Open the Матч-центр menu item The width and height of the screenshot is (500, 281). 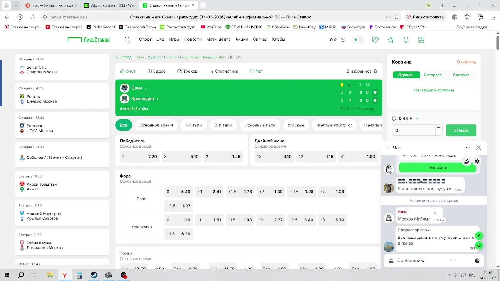tap(218, 39)
